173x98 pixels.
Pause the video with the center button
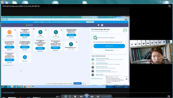pos(86,96)
